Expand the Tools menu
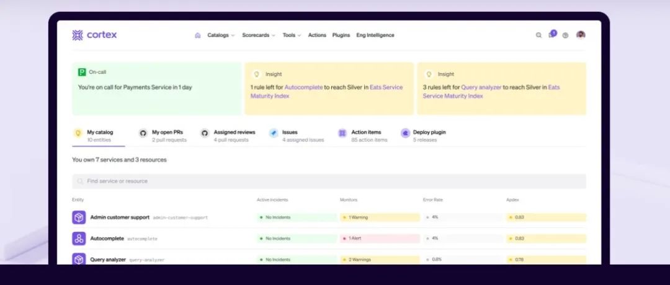670x285 pixels. (292, 35)
